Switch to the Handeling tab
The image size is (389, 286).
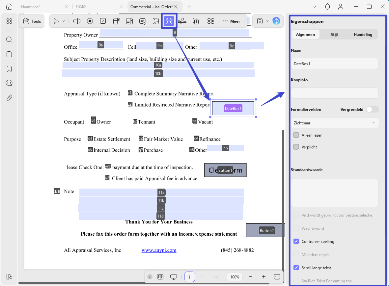click(363, 35)
